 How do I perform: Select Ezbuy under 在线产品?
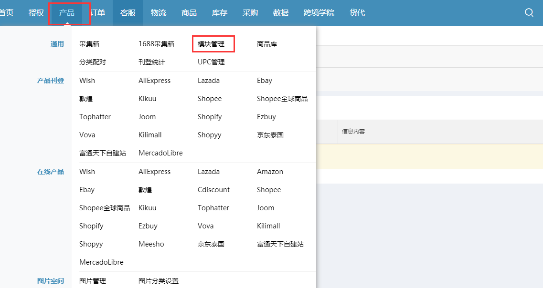click(x=148, y=226)
